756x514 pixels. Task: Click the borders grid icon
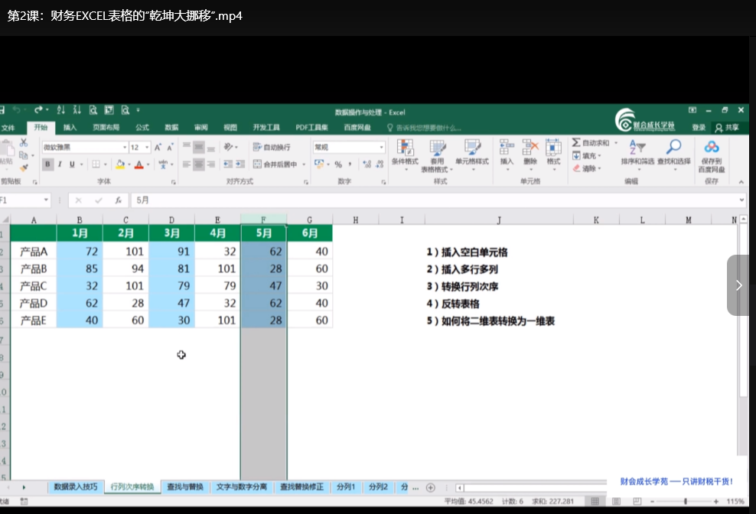(x=96, y=164)
